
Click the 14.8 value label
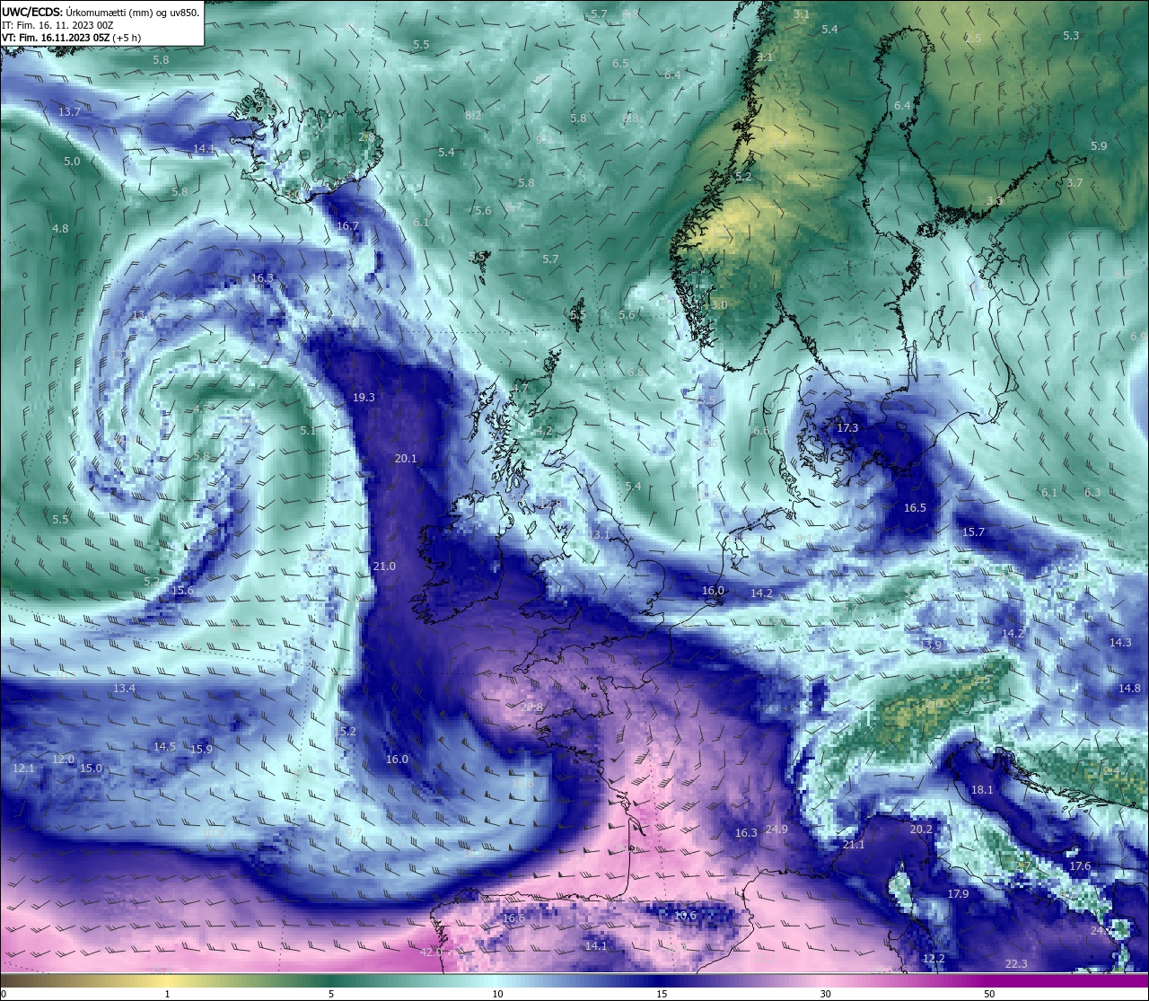pos(1129,689)
